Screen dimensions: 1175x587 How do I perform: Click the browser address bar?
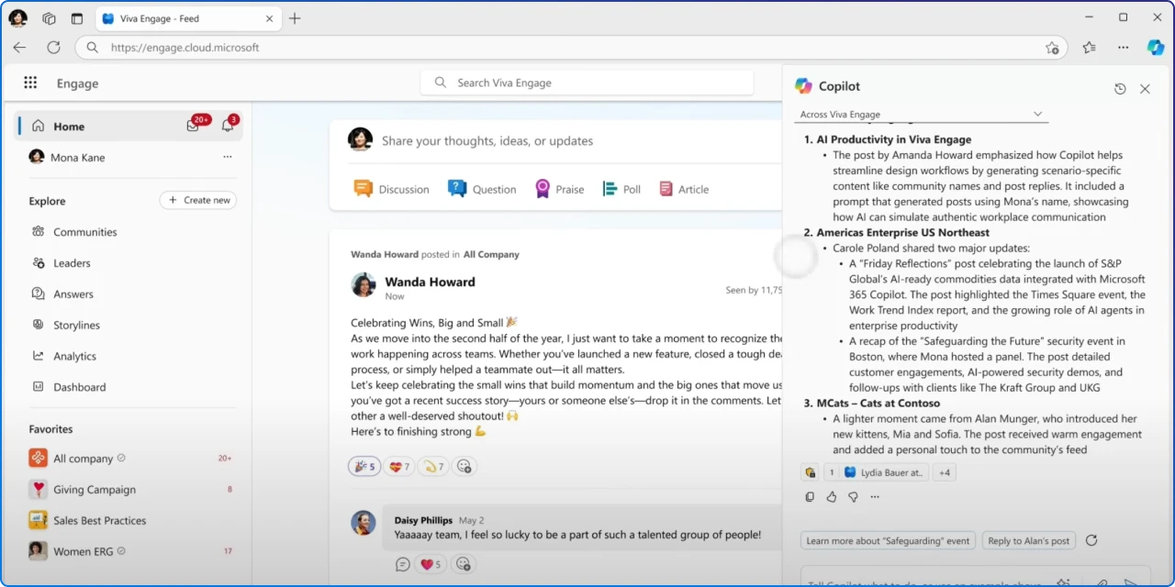click(x=572, y=47)
